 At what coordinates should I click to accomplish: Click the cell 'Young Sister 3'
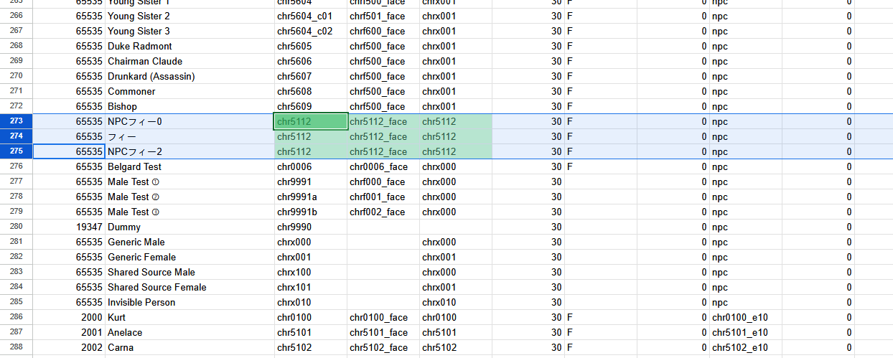[x=190, y=31]
